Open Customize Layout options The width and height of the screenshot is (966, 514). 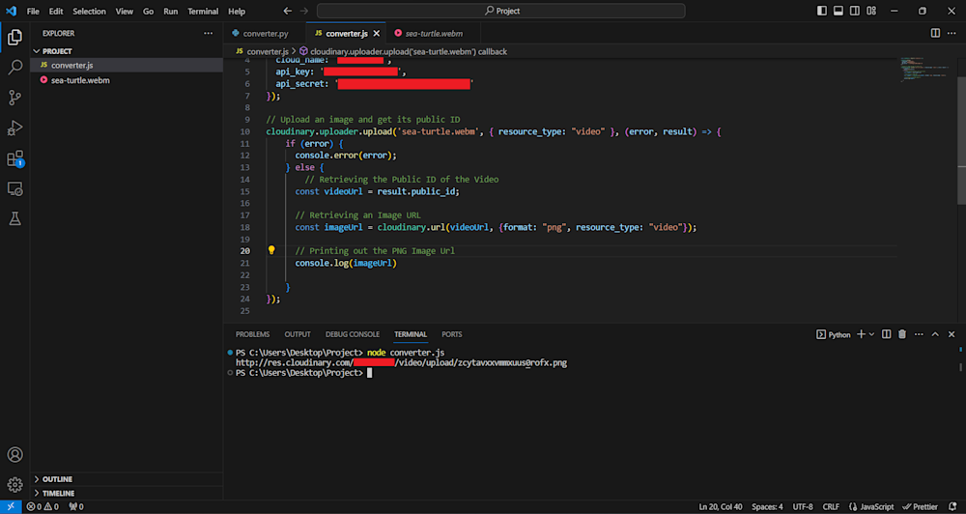pos(871,11)
